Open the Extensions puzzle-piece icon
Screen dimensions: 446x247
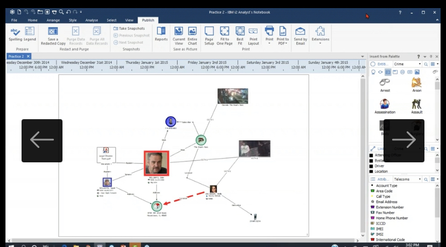[320, 31]
